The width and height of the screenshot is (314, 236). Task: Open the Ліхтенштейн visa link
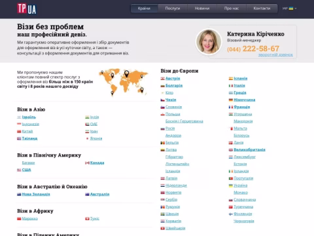click(x=177, y=164)
